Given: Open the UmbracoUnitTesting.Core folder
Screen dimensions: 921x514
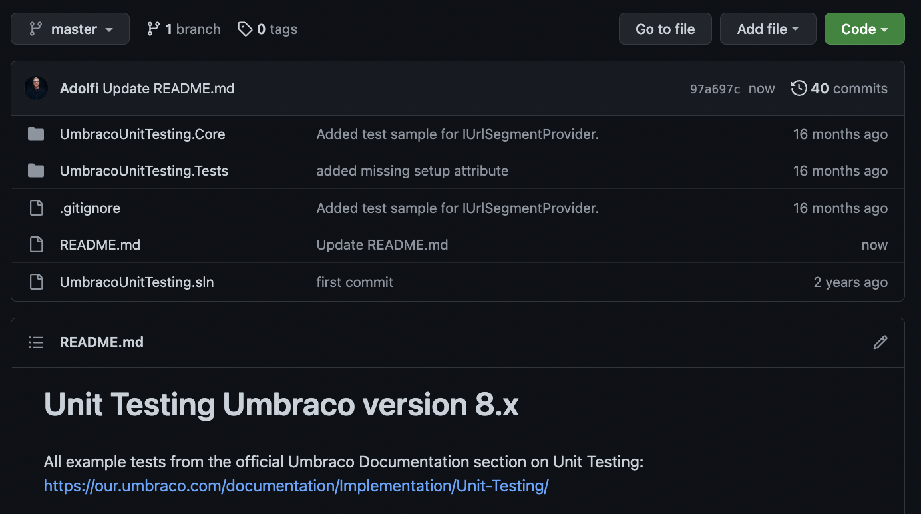Looking at the screenshot, I should tap(142, 134).
